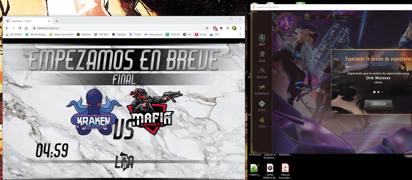Open the Chrome profile avatar
Viewport: 412px width, 180px height.
(234, 28)
